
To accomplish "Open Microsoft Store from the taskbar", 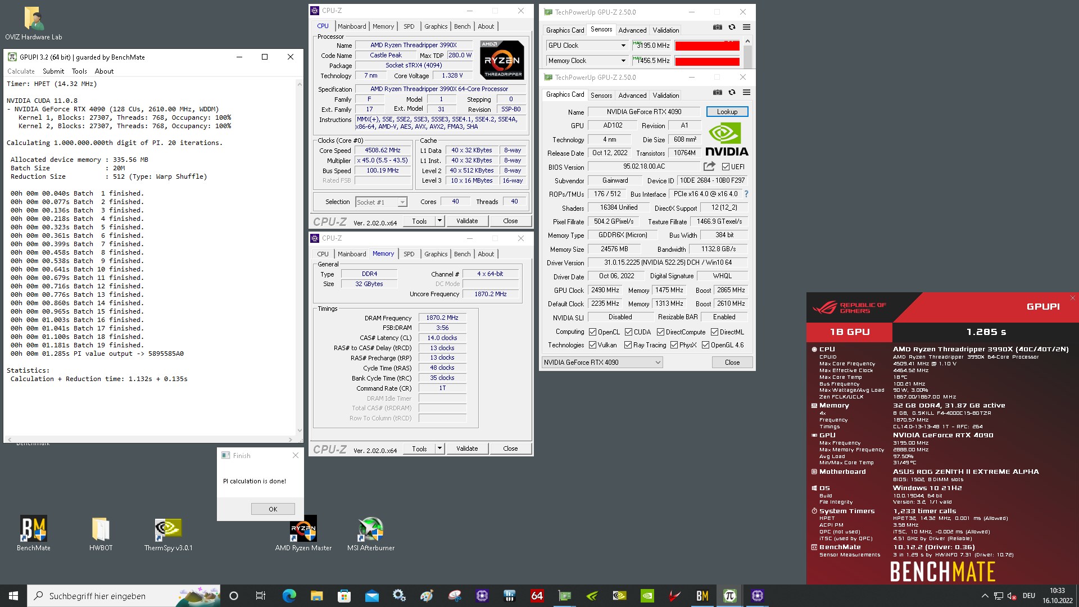I will pos(344,596).
